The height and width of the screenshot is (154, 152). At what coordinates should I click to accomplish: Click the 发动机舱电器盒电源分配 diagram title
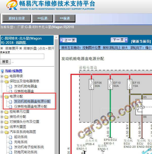[x=83, y=59]
